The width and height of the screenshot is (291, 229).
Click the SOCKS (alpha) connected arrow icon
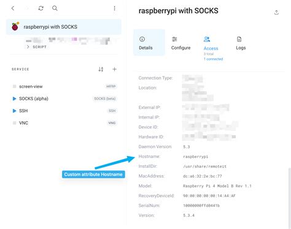pos(14,99)
